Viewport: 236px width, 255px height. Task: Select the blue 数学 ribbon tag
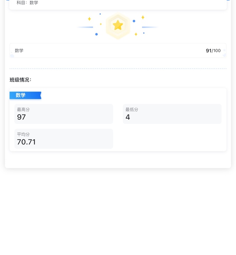[x=25, y=95]
